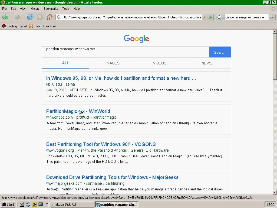Open the Help menu
277x208 pixels.
[77, 9]
